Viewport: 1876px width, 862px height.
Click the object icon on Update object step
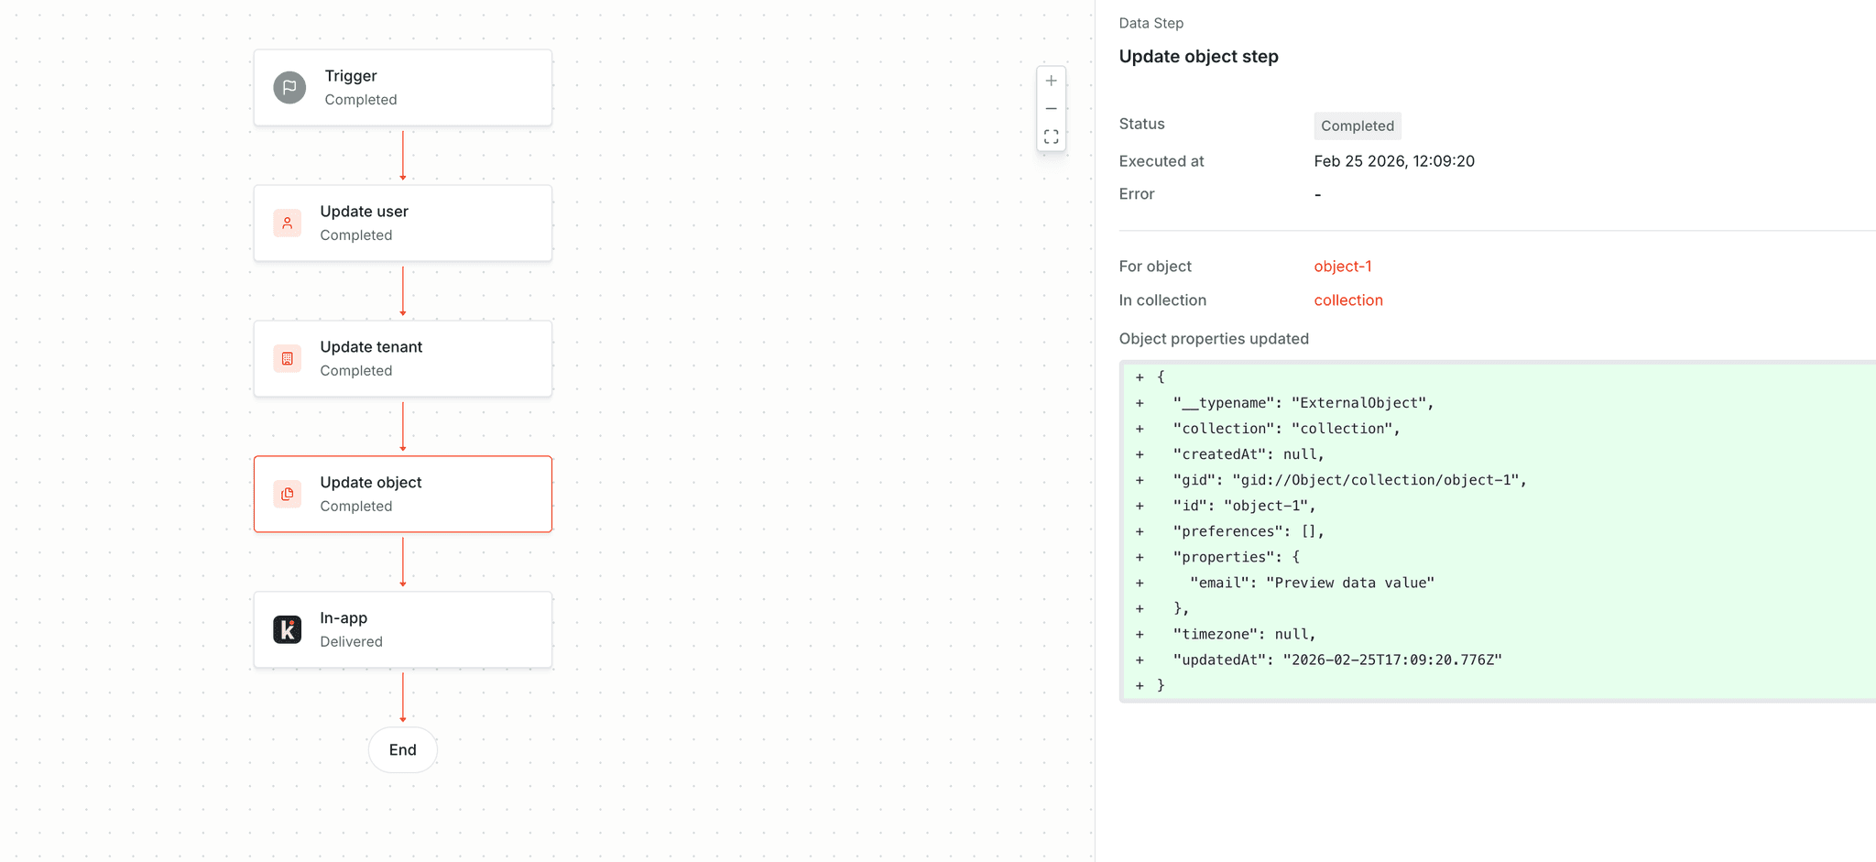point(289,494)
